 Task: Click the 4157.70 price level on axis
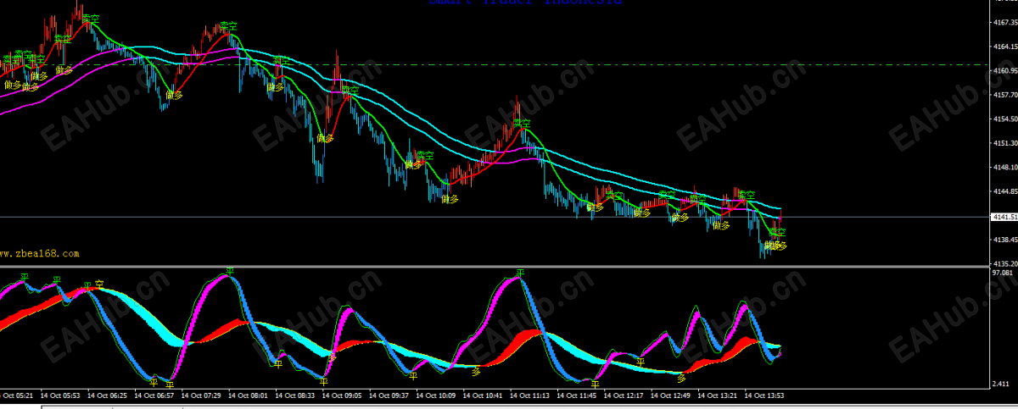tap(1004, 95)
